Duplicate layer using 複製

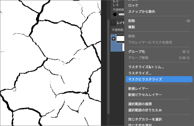[132, 27]
